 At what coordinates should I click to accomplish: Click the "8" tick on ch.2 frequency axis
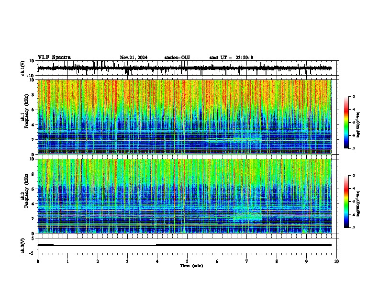33,174
